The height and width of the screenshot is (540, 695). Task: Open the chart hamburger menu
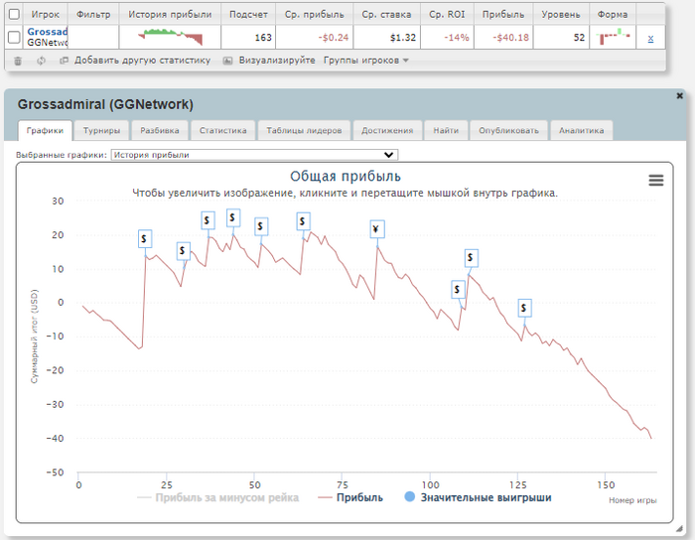point(656,180)
